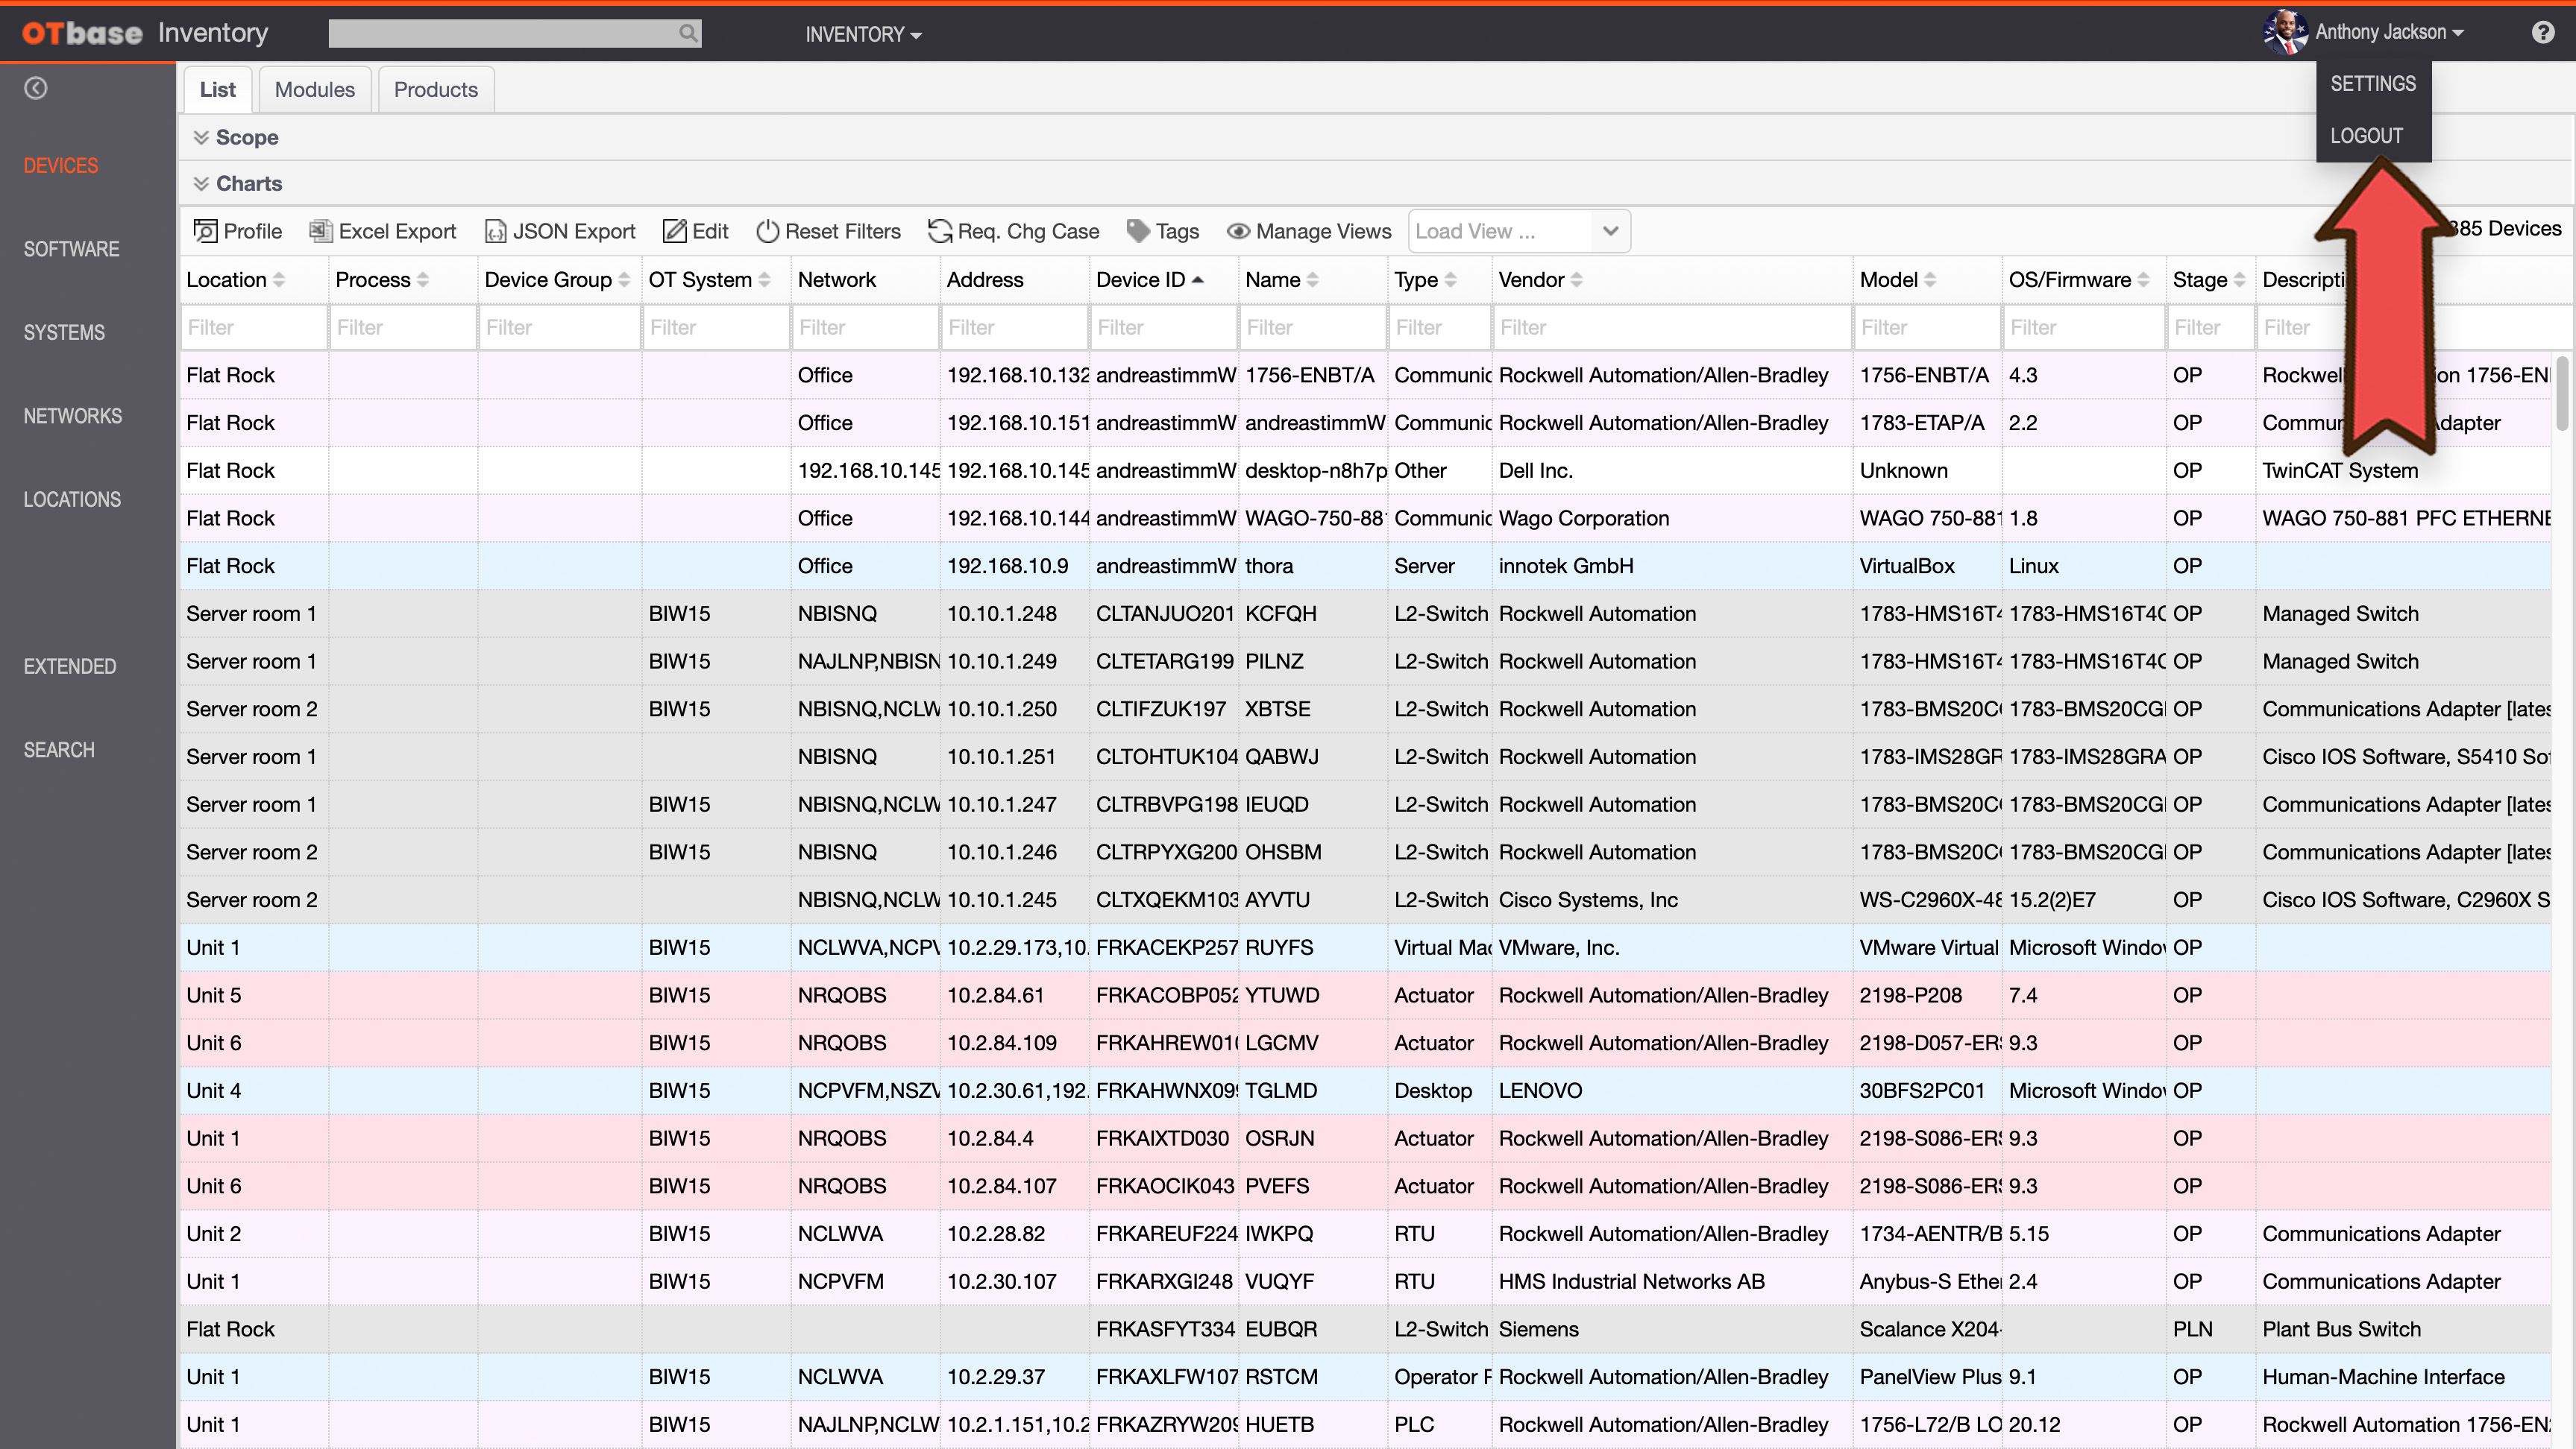Screen dimensions: 2576x1449
Task: Choose SETTINGS from the user menu
Action: click(2373, 84)
